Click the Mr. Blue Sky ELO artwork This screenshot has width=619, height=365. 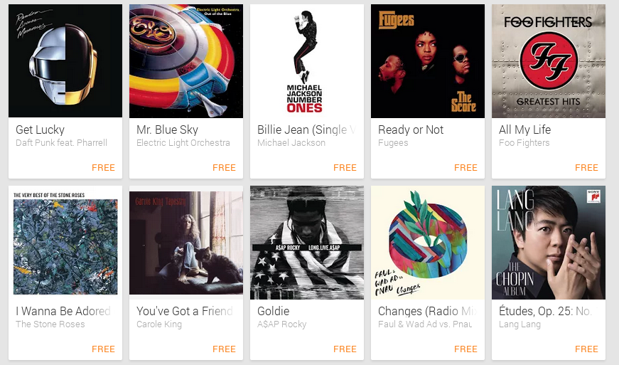pyautogui.click(x=186, y=61)
